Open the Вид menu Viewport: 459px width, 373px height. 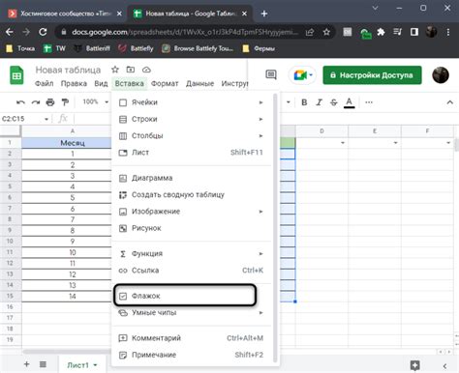pos(101,83)
